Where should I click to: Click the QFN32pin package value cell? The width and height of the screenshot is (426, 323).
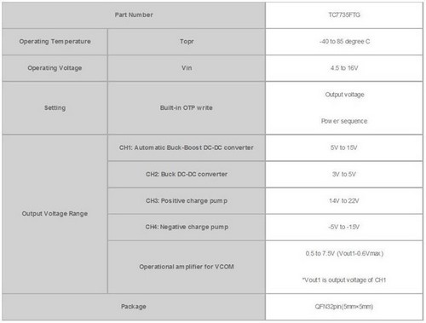coord(344,307)
